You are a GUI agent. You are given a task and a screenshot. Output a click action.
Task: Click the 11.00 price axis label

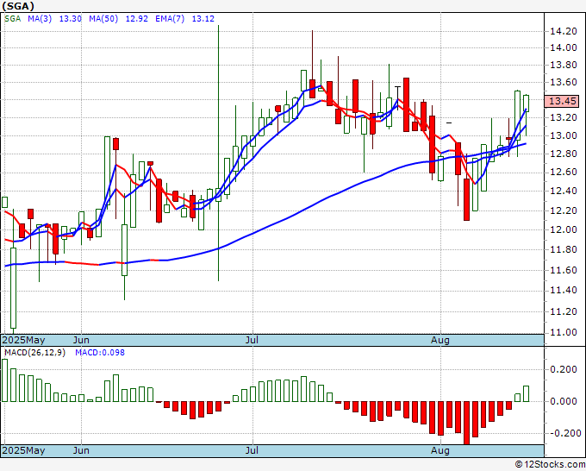(x=564, y=332)
